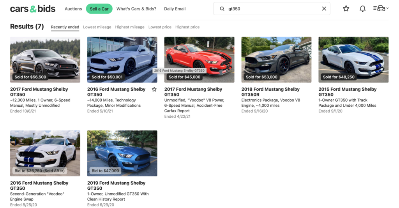Image resolution: width=399 pixels, height=208 pixels.
Task: Open 2018 Ford Mustang Shelby GT350R title
Action: (x=270, y=92)
